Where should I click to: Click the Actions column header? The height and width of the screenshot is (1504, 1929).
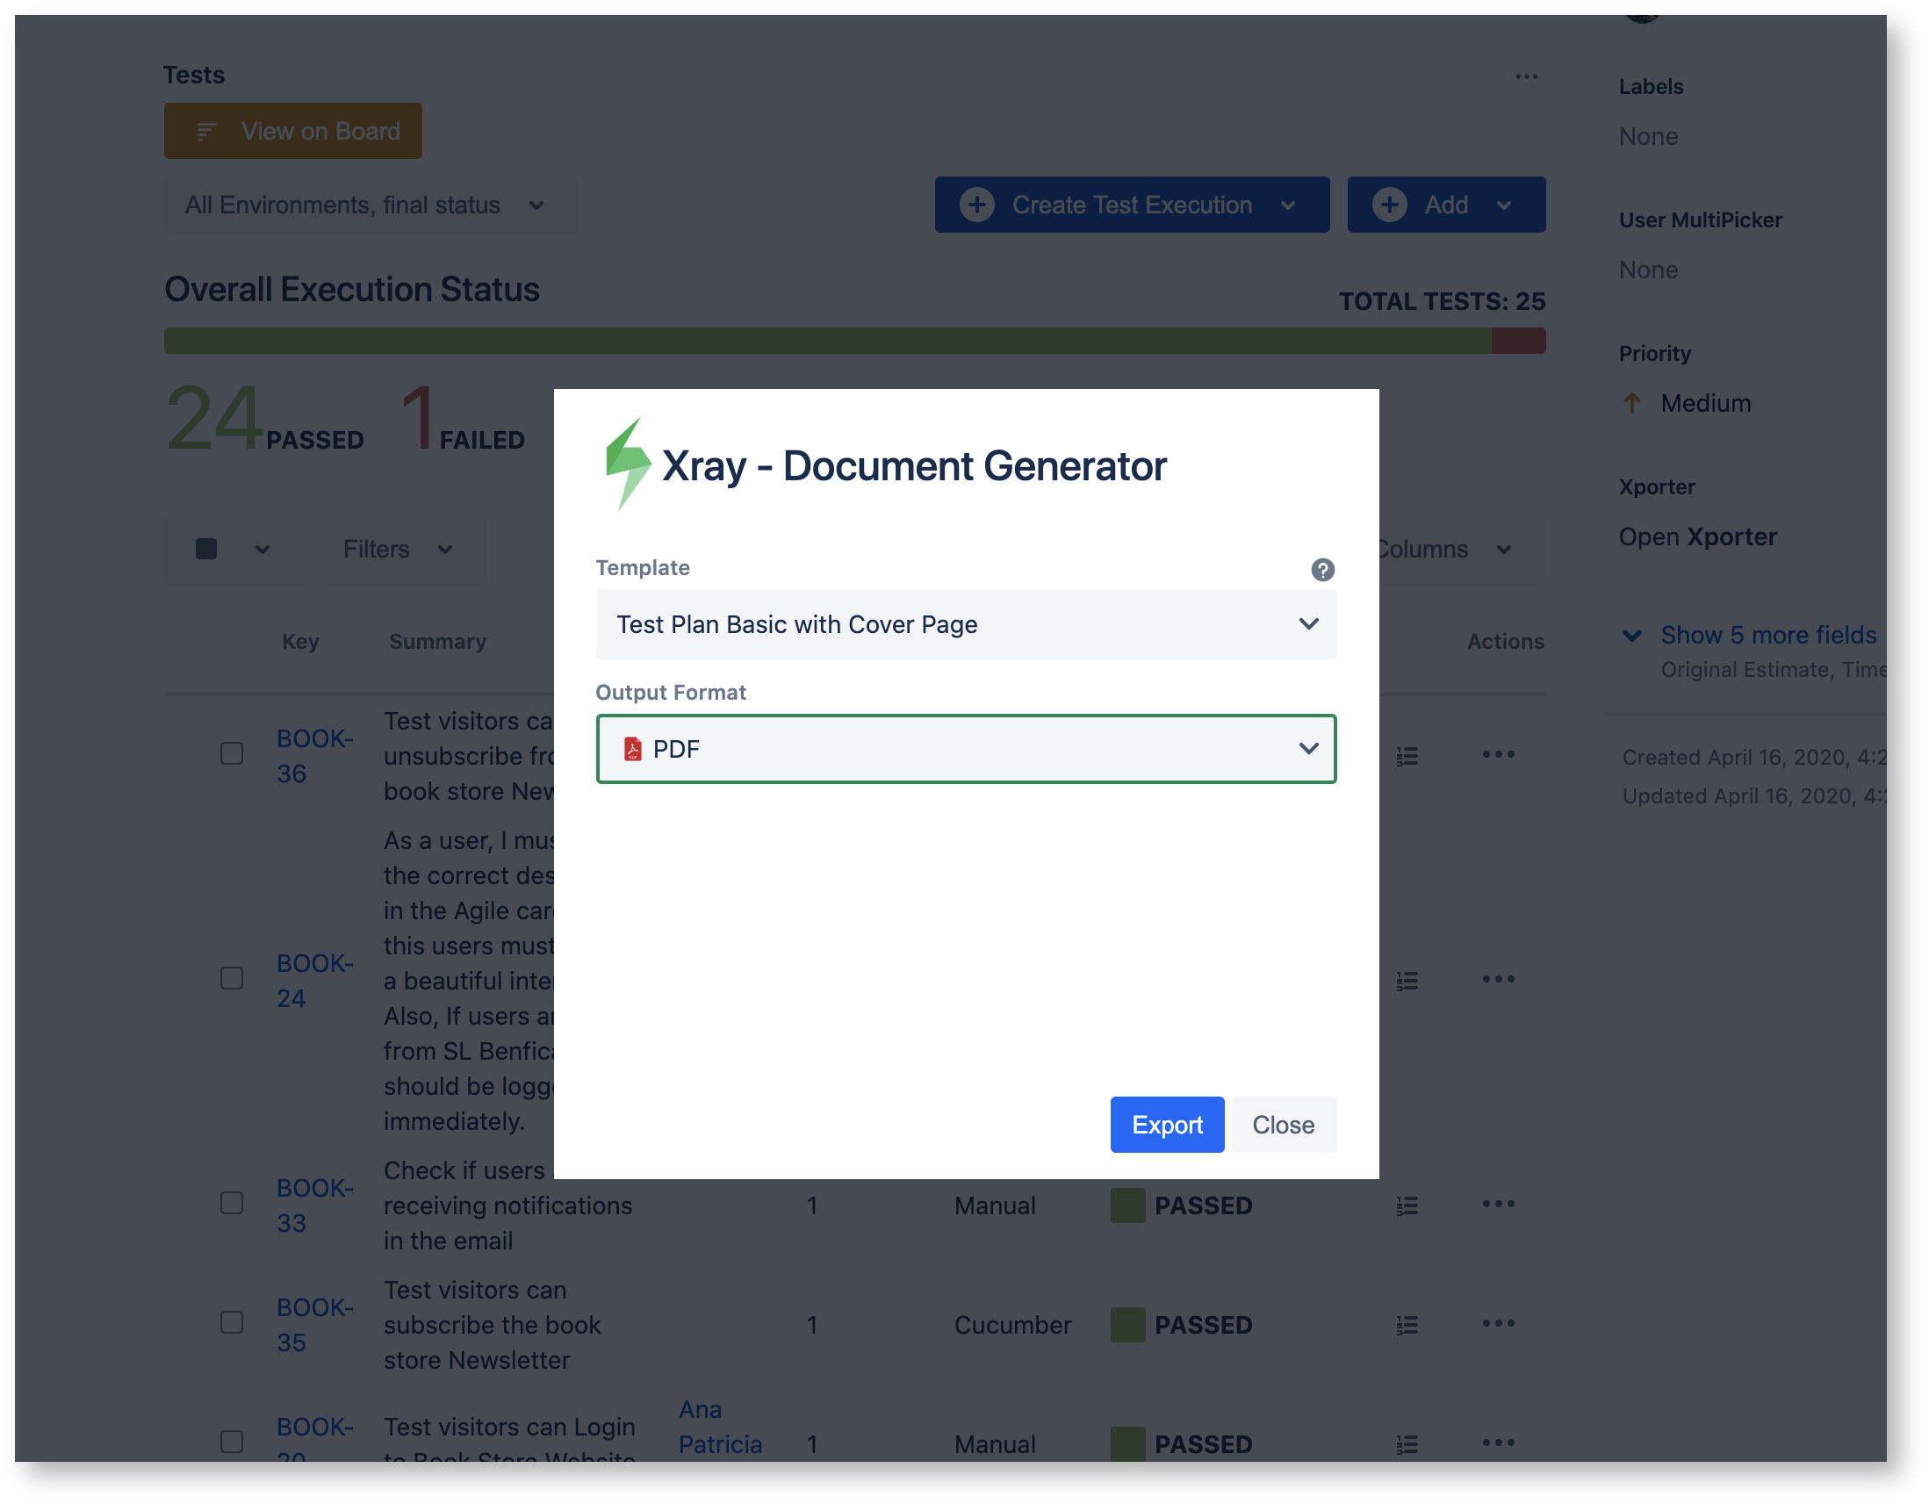point(1505,642)
